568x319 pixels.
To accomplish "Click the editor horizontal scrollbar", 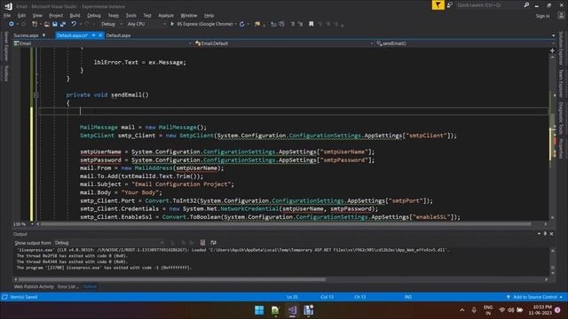I will (286, 224).
